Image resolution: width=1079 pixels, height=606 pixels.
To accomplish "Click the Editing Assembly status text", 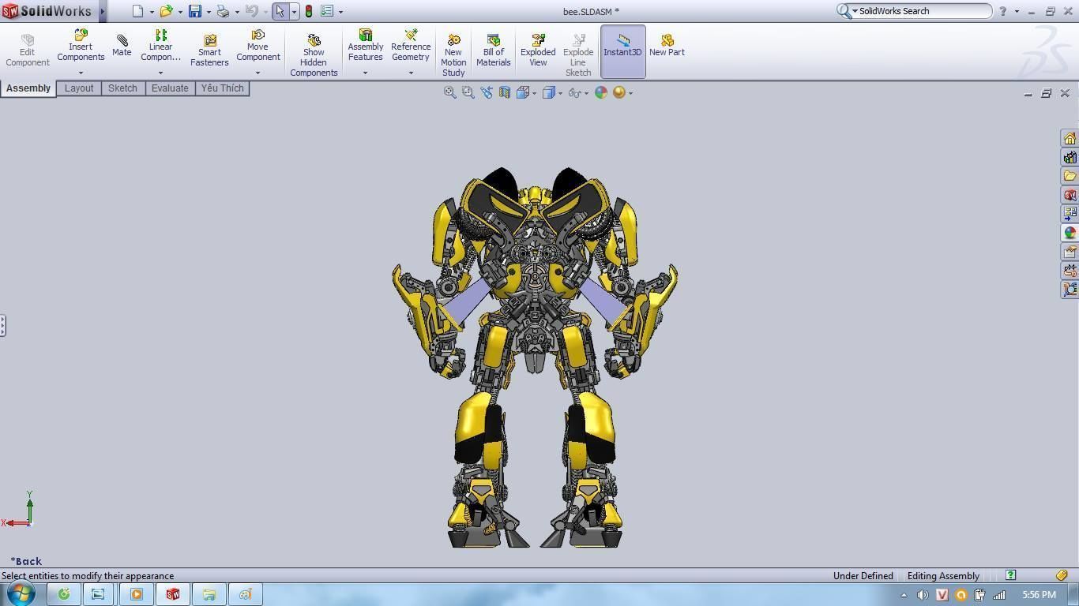I will tap(943, 576).
